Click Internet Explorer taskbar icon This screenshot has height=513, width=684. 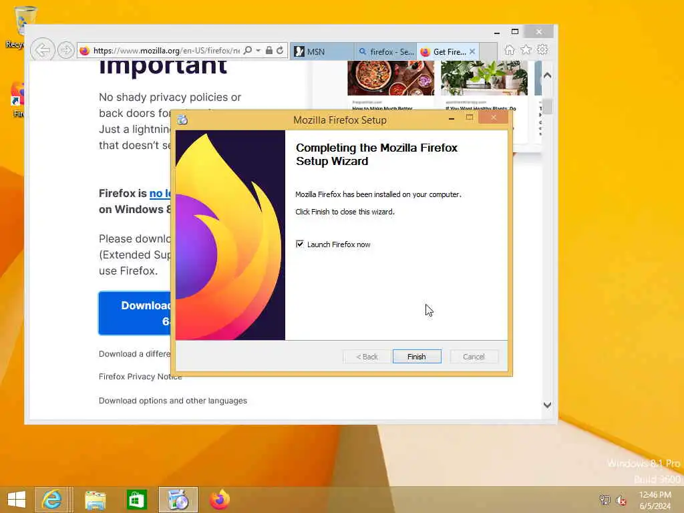52,500
